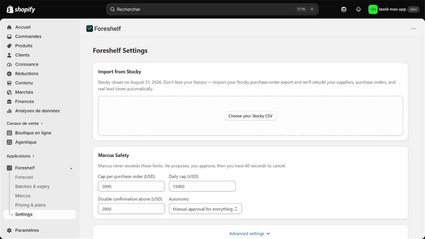Image resolution: width=425 pixels, height=239 pixels.
Task: Click the Foreshelf pin dot indicator
Action: (x=71, y=168)
